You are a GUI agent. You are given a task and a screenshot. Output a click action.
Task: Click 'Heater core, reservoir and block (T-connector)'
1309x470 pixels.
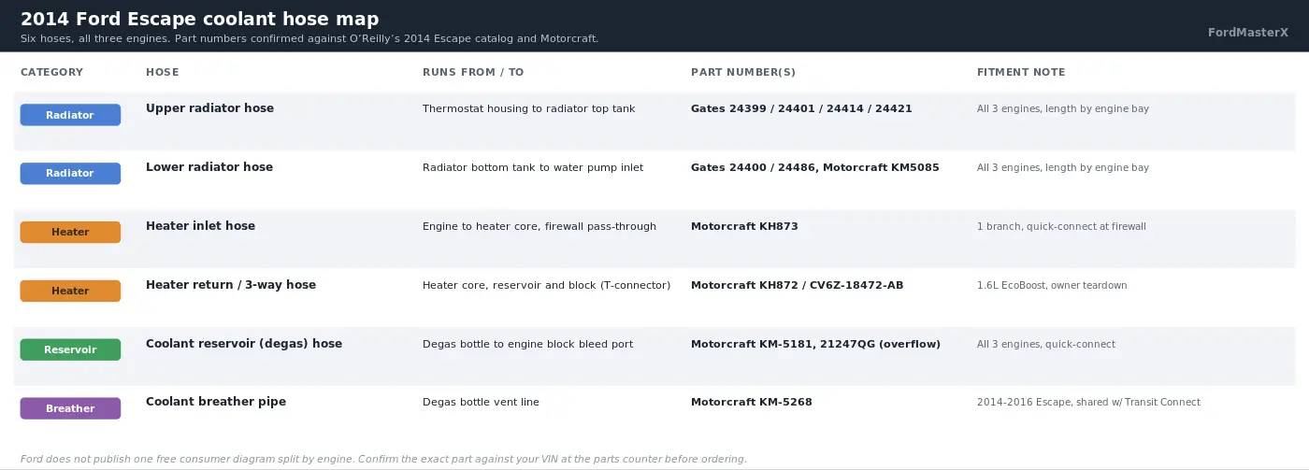[x=546, y=286]
